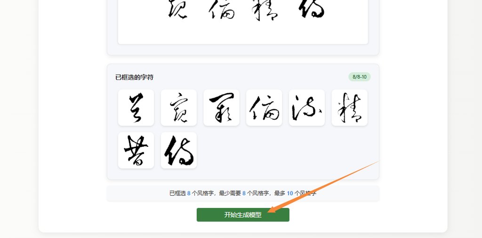Click the 昔 character thumbnail in second row
The width and height of the screenshot is (482, 238).
[136, 150]
